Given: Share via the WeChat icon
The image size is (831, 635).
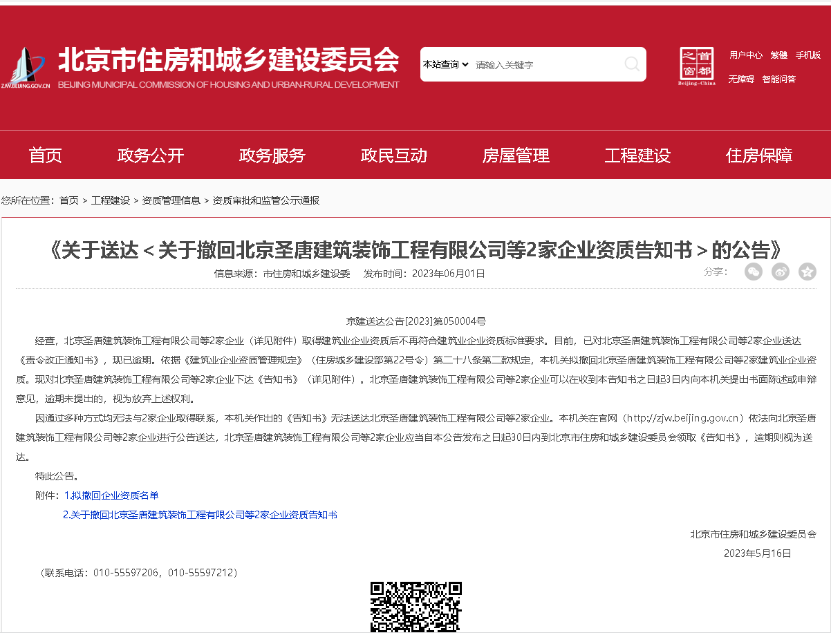Looking at the screenshot, I should 754,272.
